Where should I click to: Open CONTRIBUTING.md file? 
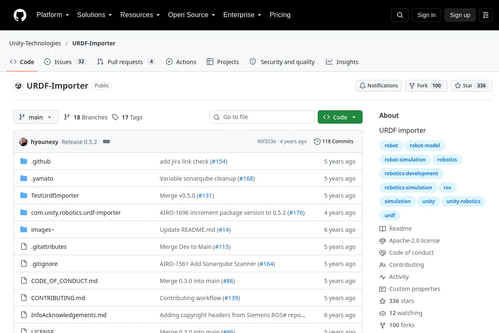tap(58, 298)
